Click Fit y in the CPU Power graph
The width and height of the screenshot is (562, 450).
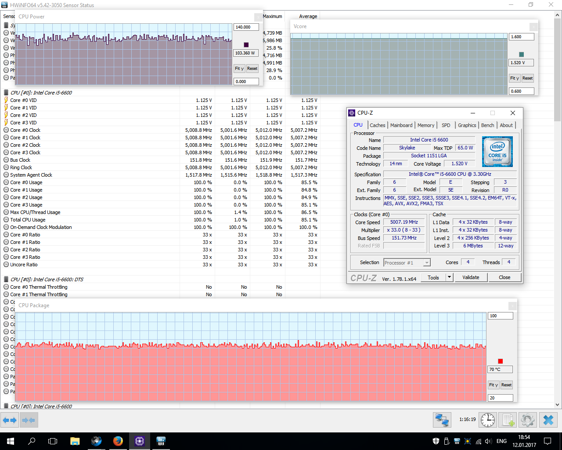[x=239, y=69]
